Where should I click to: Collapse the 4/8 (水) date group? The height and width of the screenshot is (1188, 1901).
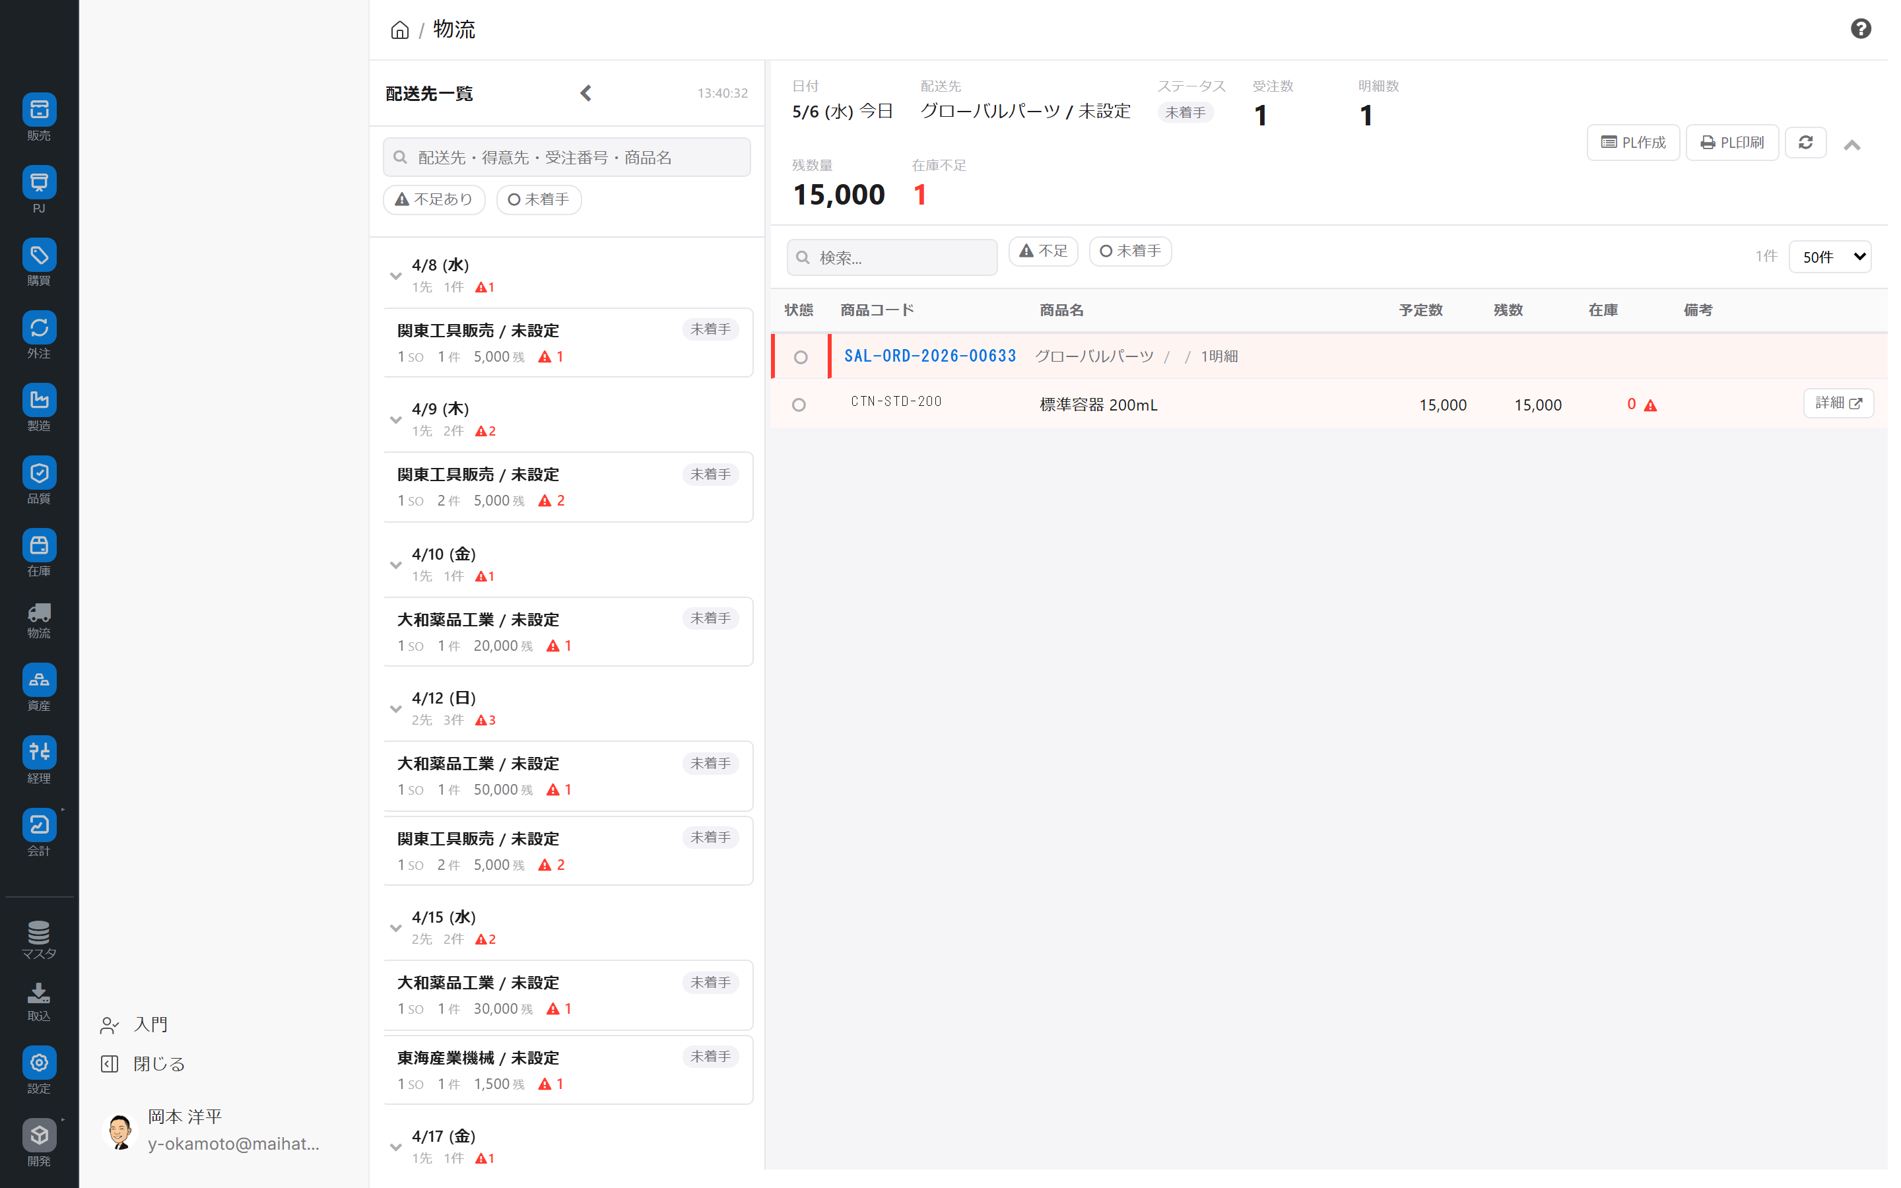396,276
